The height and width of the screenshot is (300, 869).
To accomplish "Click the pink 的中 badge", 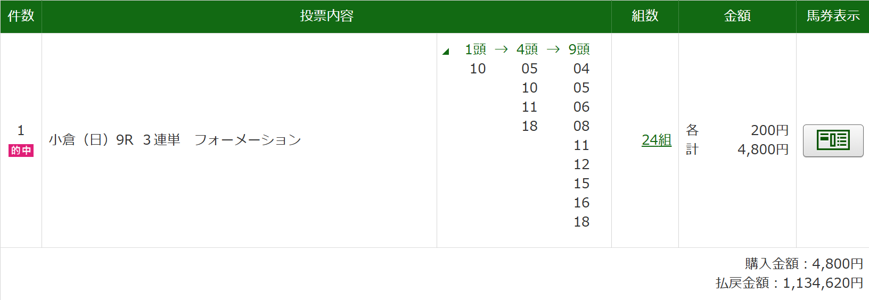I will [21, 151].
